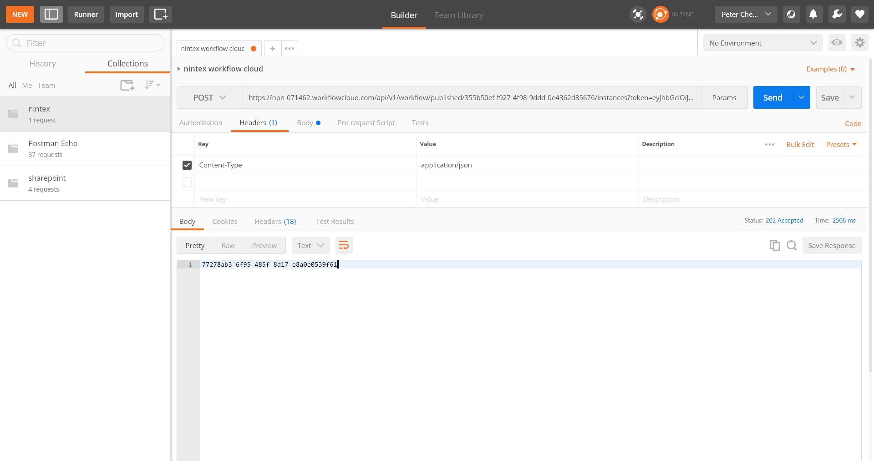Open a new window via the toolbar icon
The width and height of the screenshot is (874, 461).
click(x=160, y=15)
